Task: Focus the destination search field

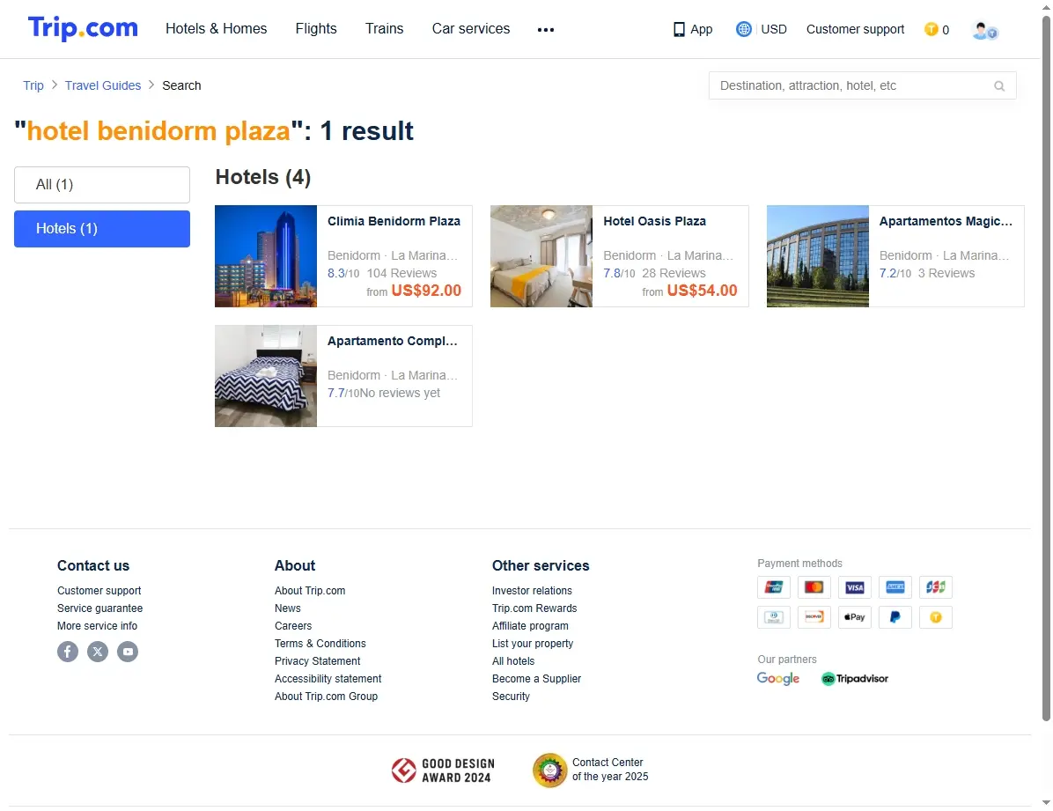Action: (x=862, y=86)
